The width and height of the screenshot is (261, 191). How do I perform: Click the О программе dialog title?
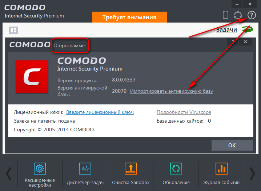pyautogui.click(x=69, y=45)
